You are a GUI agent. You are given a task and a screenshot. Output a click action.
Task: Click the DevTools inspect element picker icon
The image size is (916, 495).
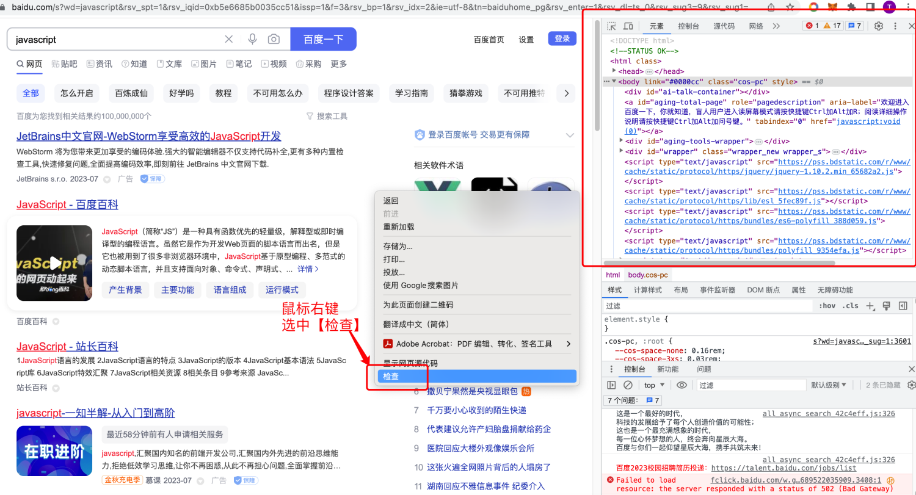tap(611, 26)
